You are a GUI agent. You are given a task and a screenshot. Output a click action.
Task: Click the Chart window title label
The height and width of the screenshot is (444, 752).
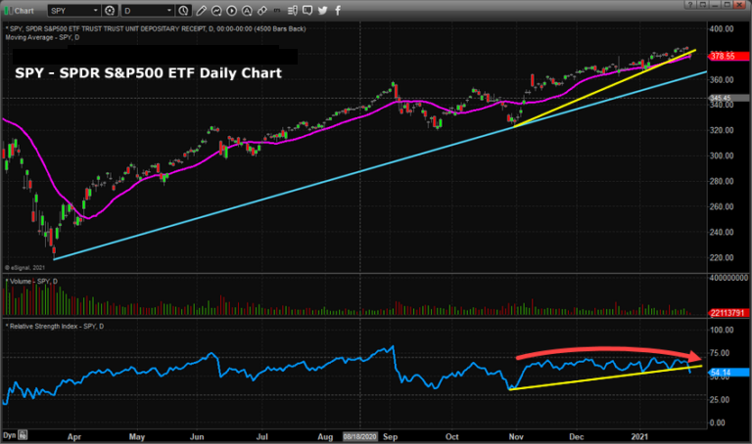23,11
